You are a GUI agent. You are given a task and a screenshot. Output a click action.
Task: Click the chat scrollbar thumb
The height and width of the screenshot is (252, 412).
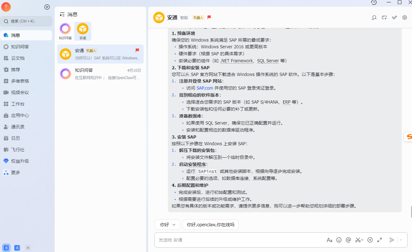411,212
